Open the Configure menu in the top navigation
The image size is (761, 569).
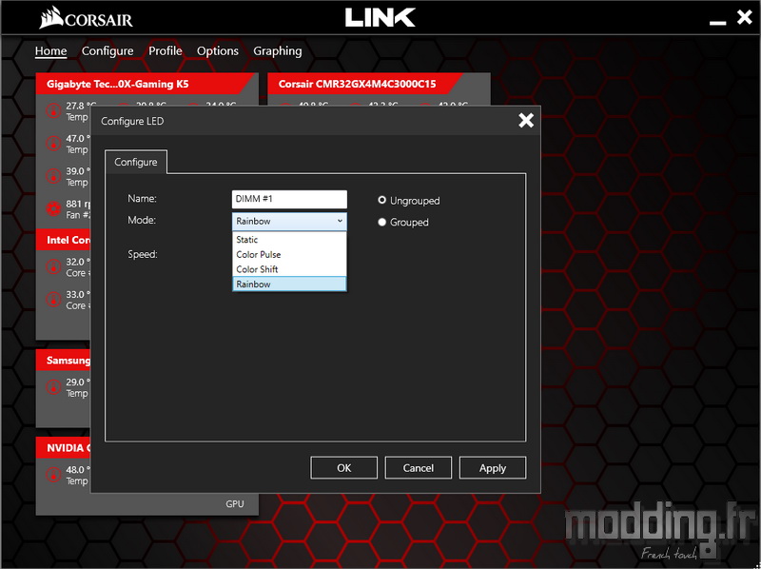pyautogui.click(x=107, y=51)
